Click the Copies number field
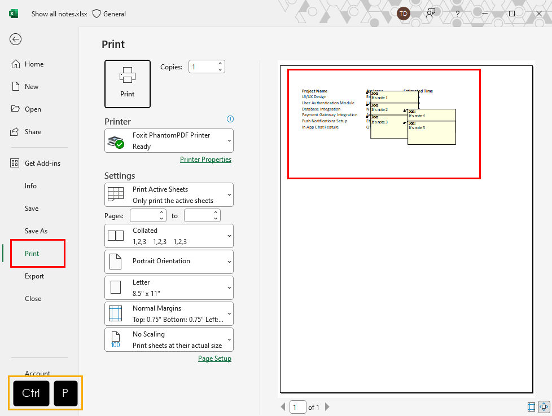 (203, 67)
